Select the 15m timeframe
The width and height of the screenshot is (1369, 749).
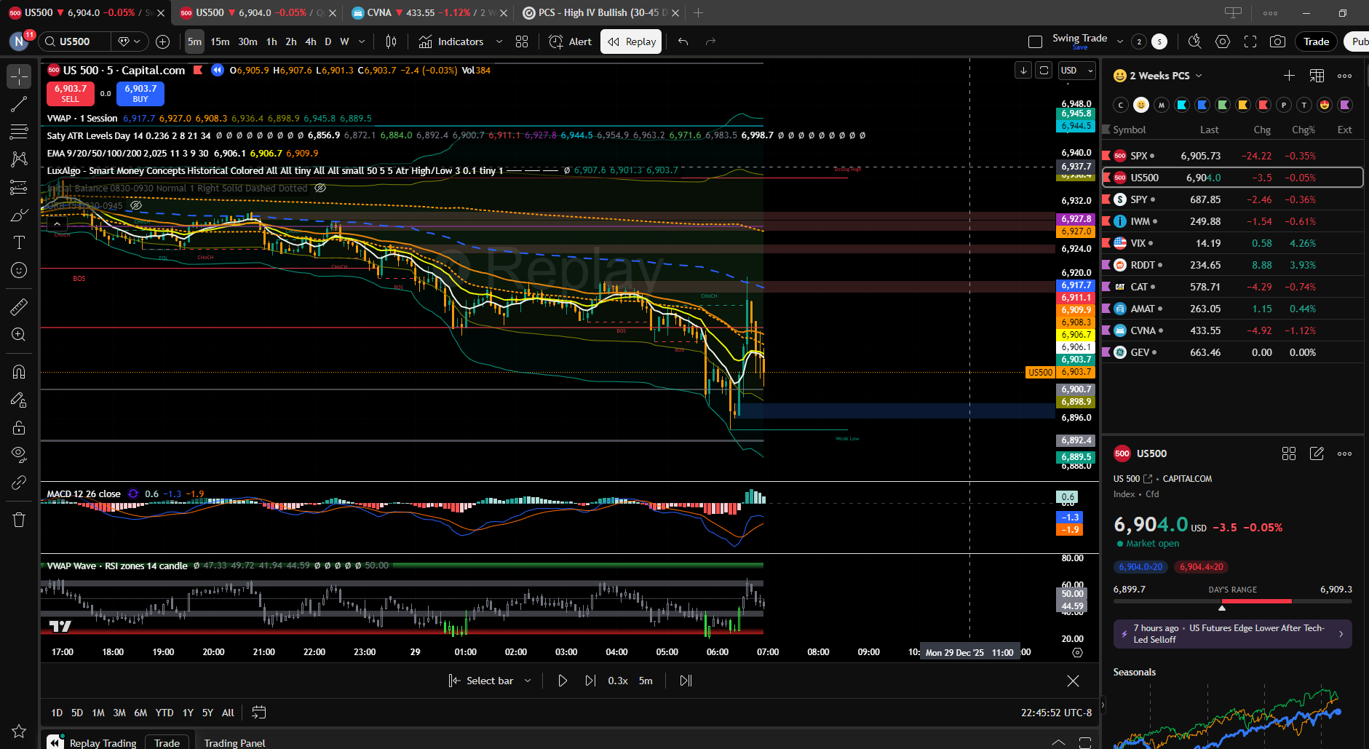click(x=220, y=41)
